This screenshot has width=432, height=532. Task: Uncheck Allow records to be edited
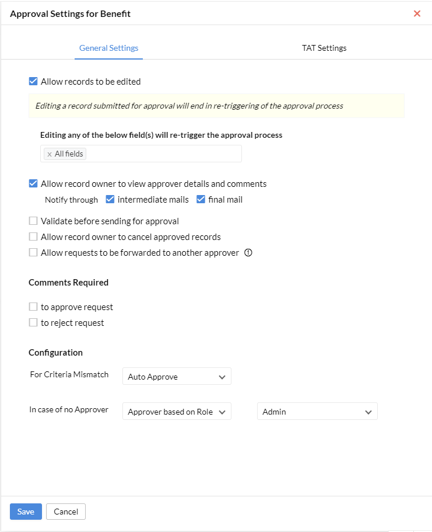pyautogui.click(x=33, y=82)
